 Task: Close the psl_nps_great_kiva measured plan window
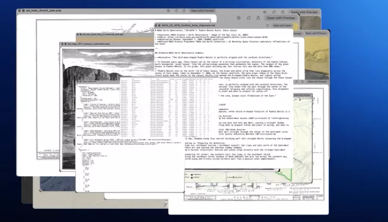point(78,35)
